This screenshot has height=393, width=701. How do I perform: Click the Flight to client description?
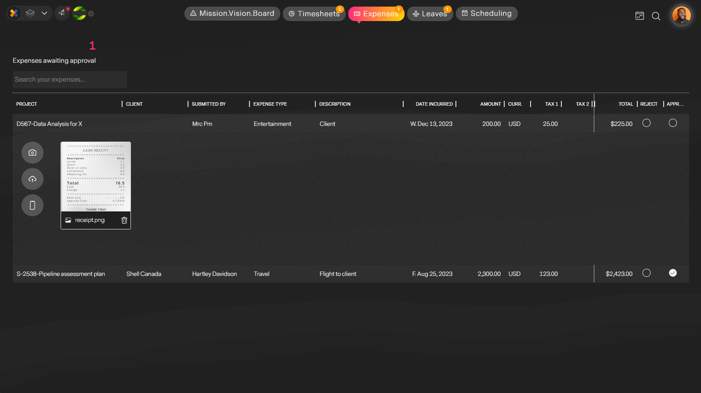(x=338, y=274)
